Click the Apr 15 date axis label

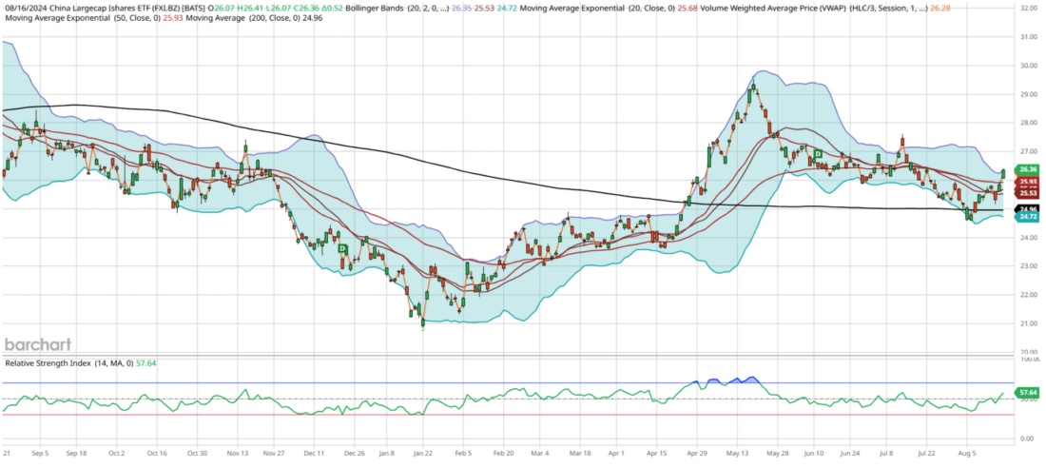(658, 453)
